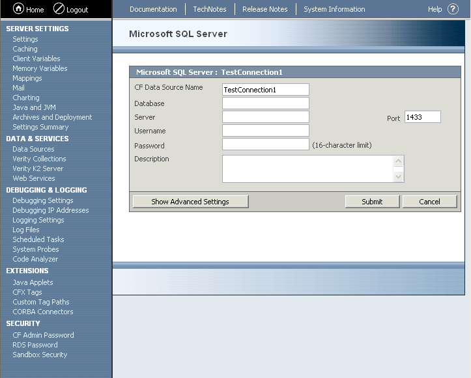Click the Password input field
This screenshot has width=471, height=378.
click(x=265, y=144)
